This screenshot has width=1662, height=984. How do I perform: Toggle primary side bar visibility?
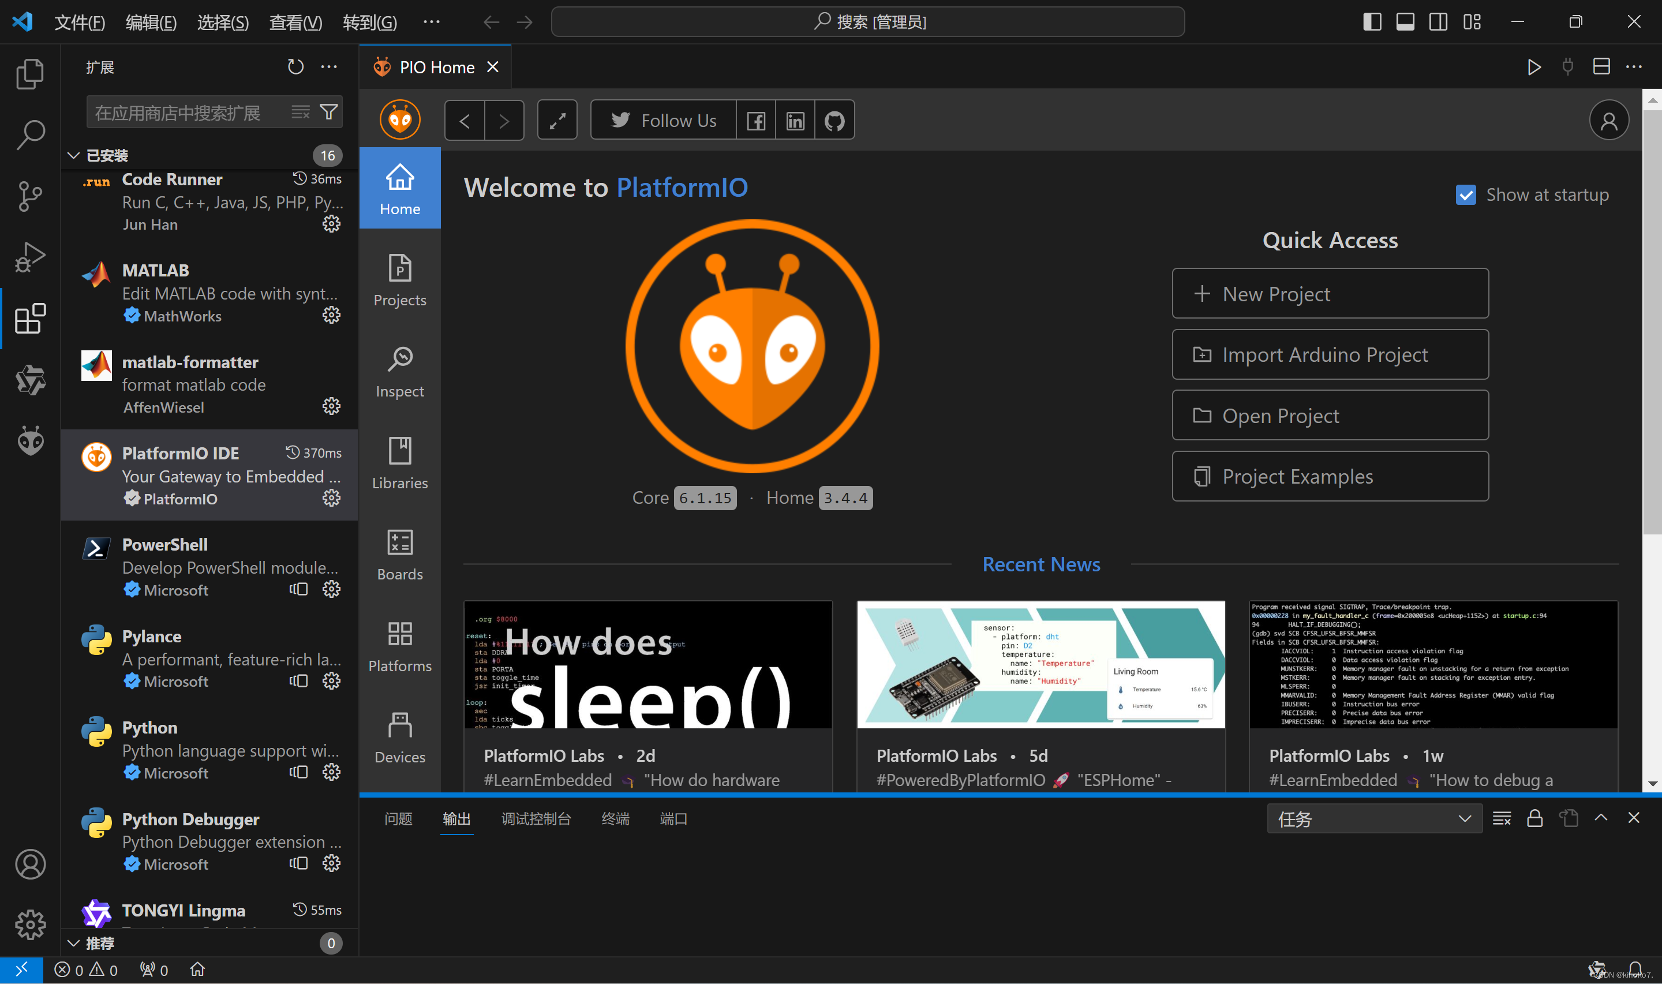pyautogui.click(x=1372, y=22)
